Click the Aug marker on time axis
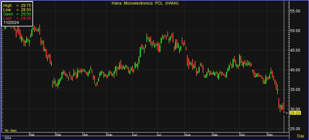This screenshot has width=309, height=140. pyautogui.click(x=188, y=134)
